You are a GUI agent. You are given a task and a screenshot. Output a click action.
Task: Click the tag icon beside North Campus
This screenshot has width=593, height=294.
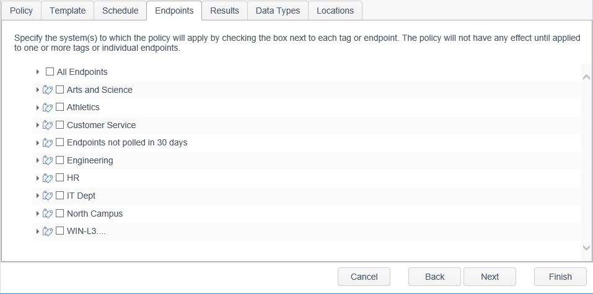(x=48, y=214)
